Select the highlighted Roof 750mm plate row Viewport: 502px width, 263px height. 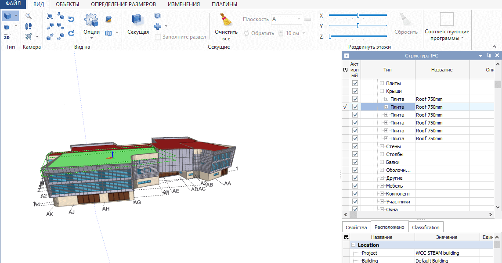441,107
